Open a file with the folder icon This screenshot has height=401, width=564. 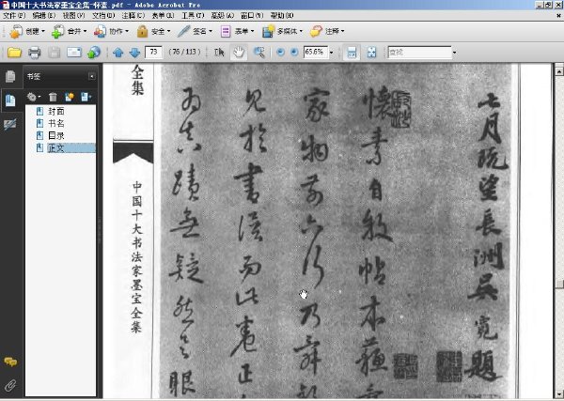(x=14, y=53)
